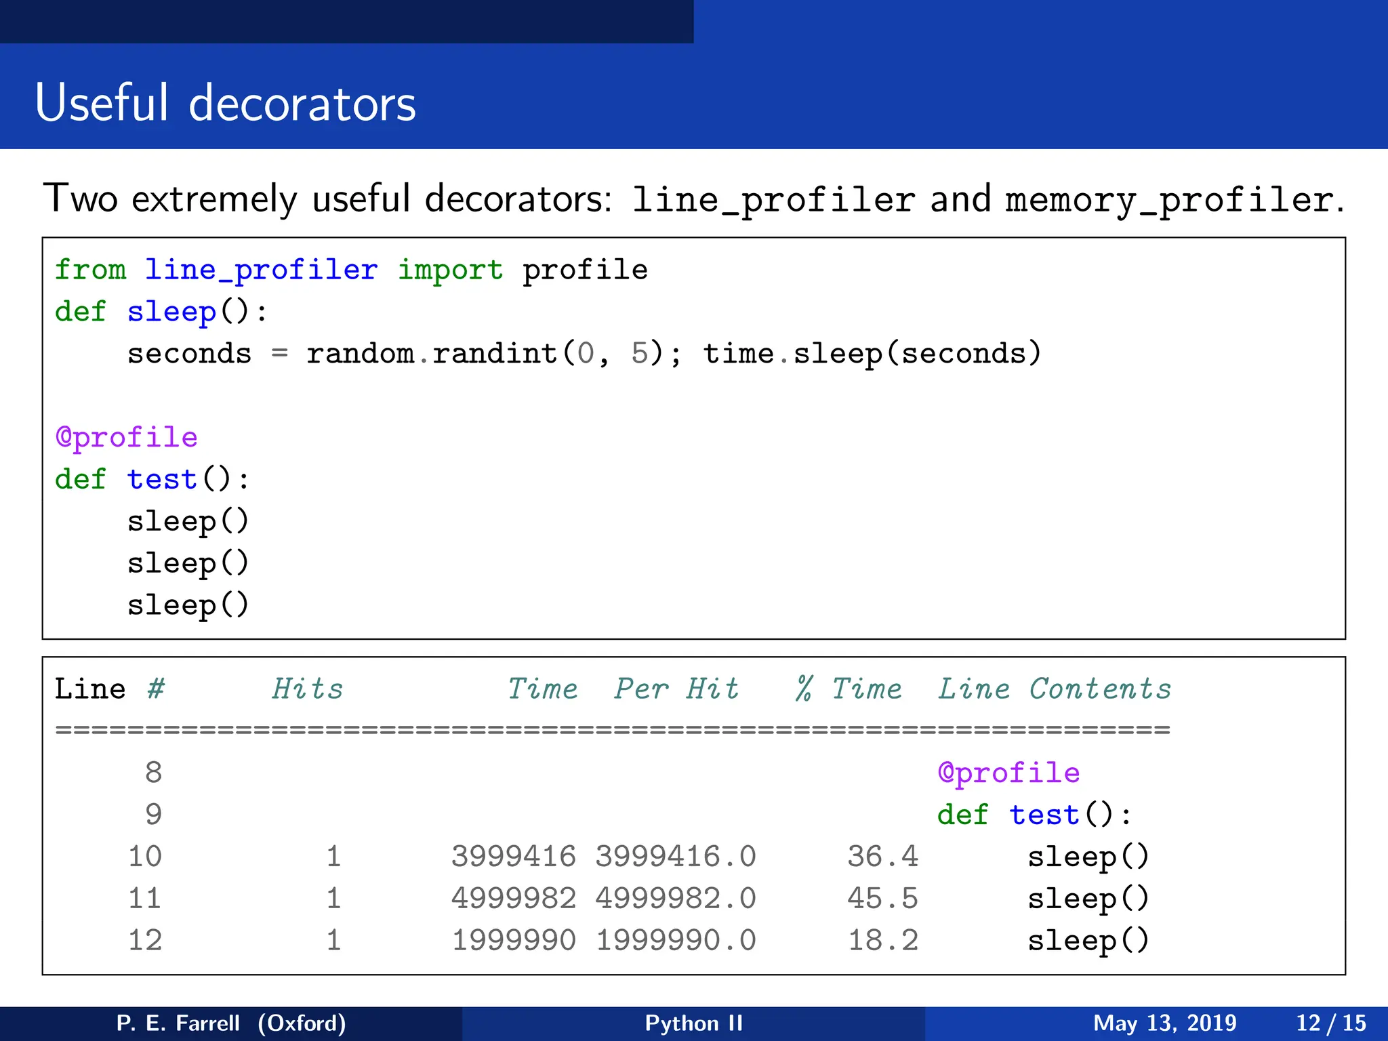Click '@profile' in the profiler output

click(x=1008, y=773)
